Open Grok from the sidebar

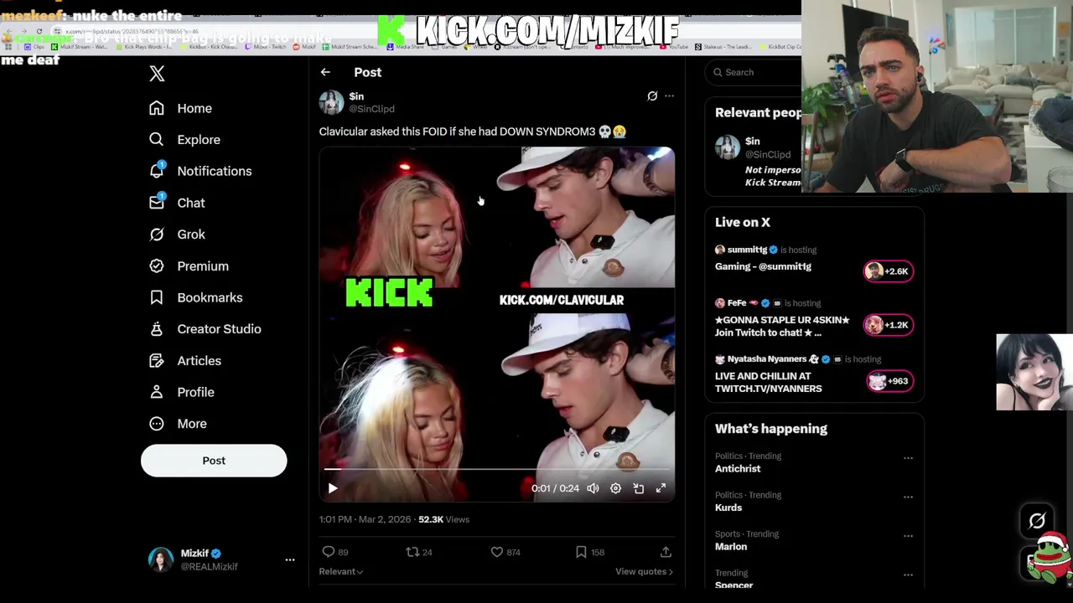click(x=177, y=234)
